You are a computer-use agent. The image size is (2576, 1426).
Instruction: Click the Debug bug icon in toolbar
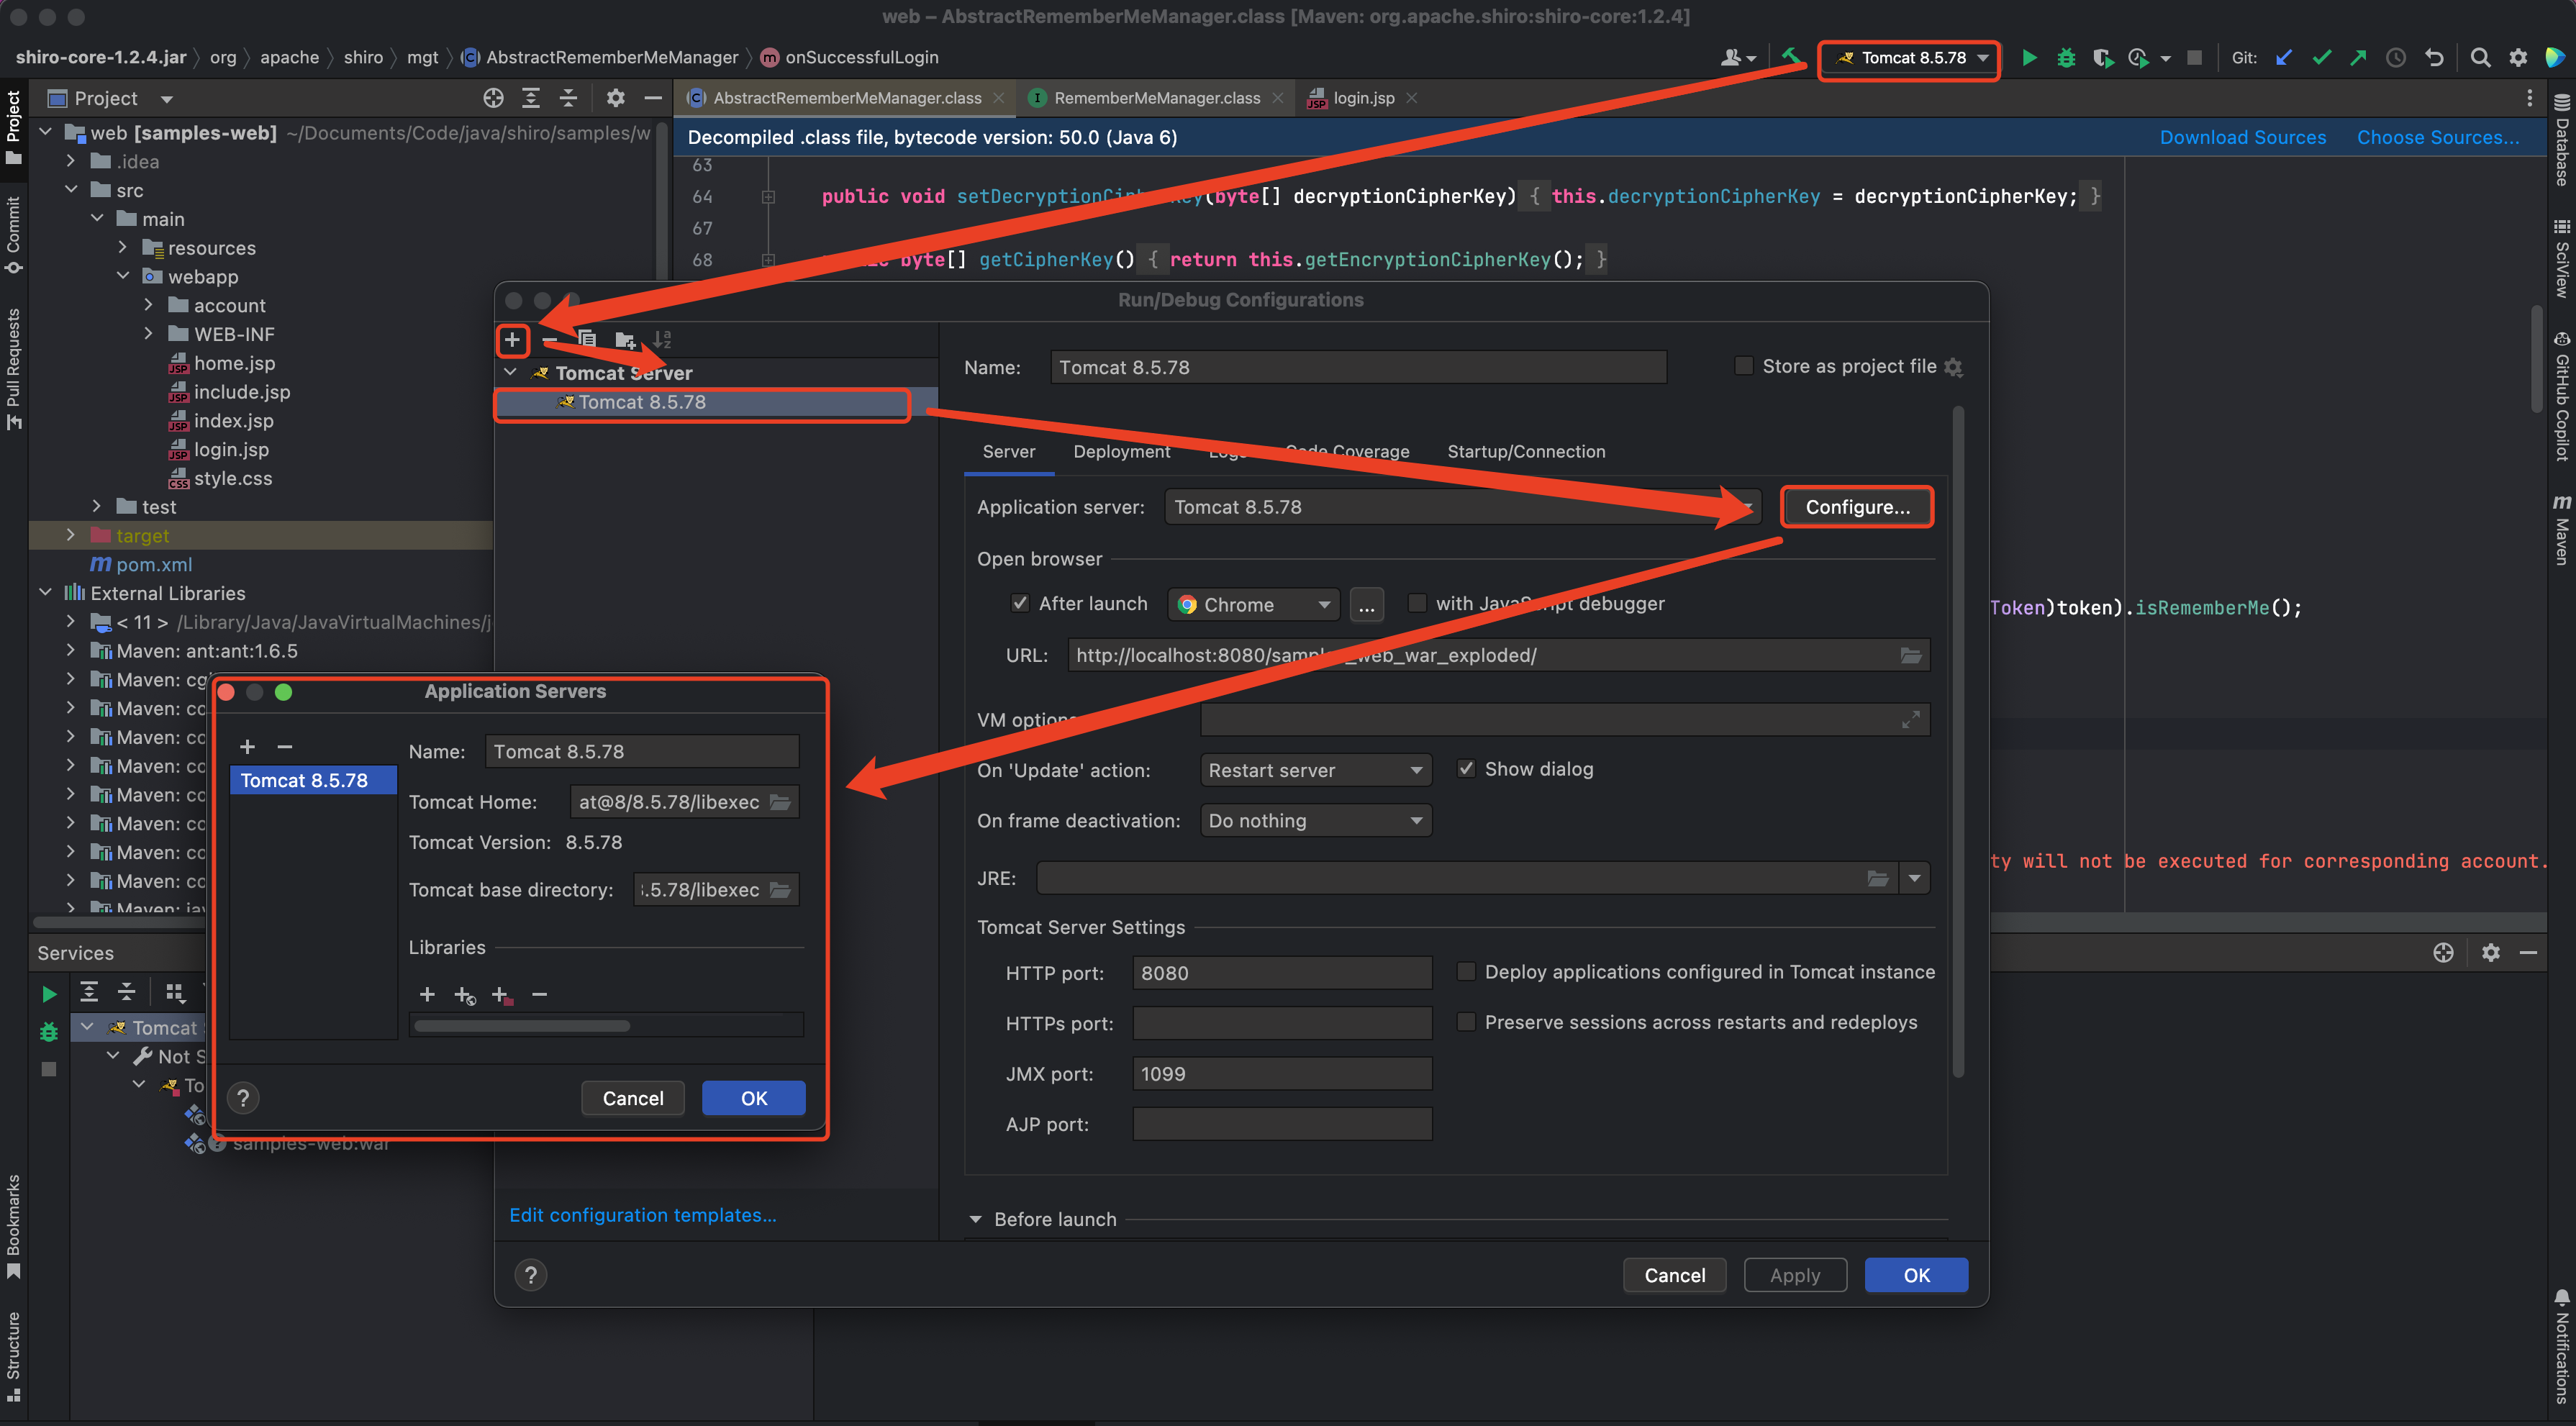2066,58
